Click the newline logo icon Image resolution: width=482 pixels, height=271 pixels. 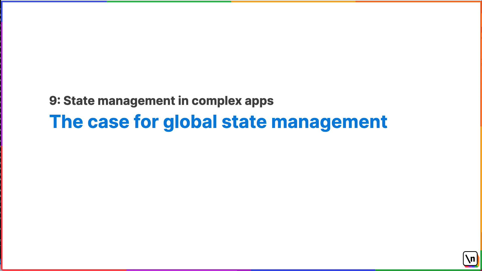coord(471,259)
